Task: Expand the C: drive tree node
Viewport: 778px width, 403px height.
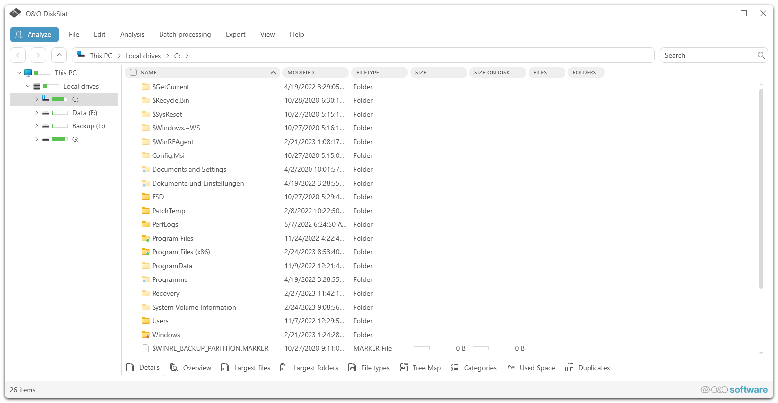Action: coord(36,99)
